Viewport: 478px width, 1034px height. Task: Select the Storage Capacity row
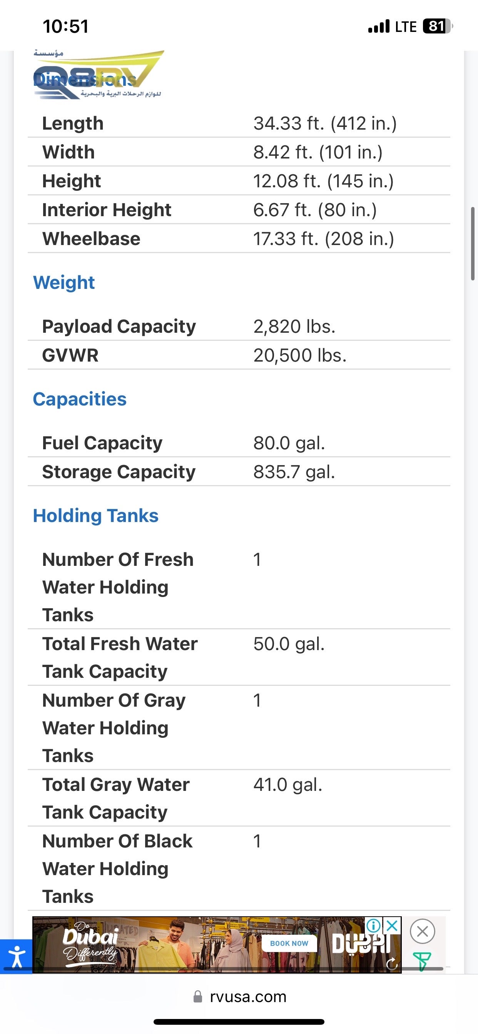239,472
